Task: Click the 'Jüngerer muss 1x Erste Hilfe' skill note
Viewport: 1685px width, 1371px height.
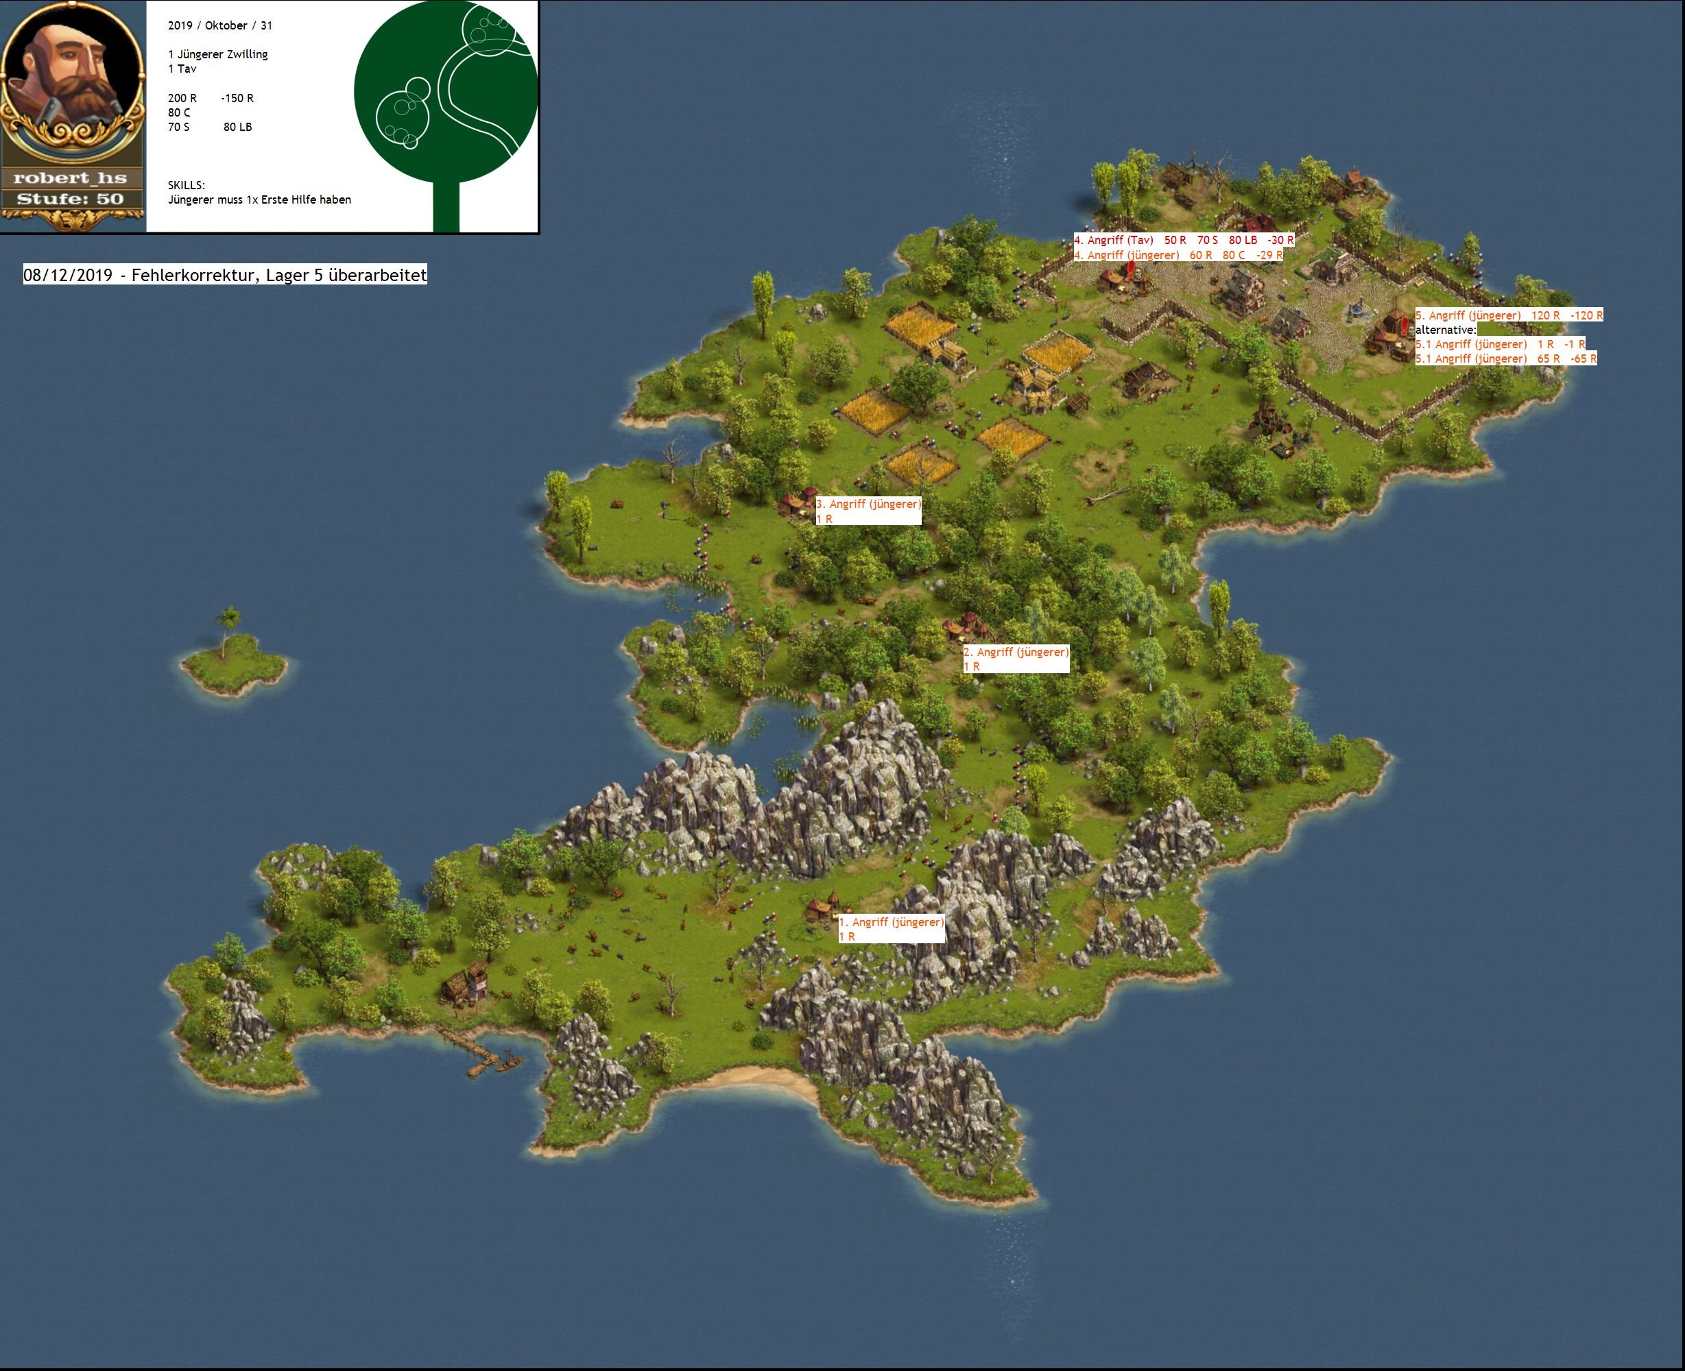Action: pos(259,199)
